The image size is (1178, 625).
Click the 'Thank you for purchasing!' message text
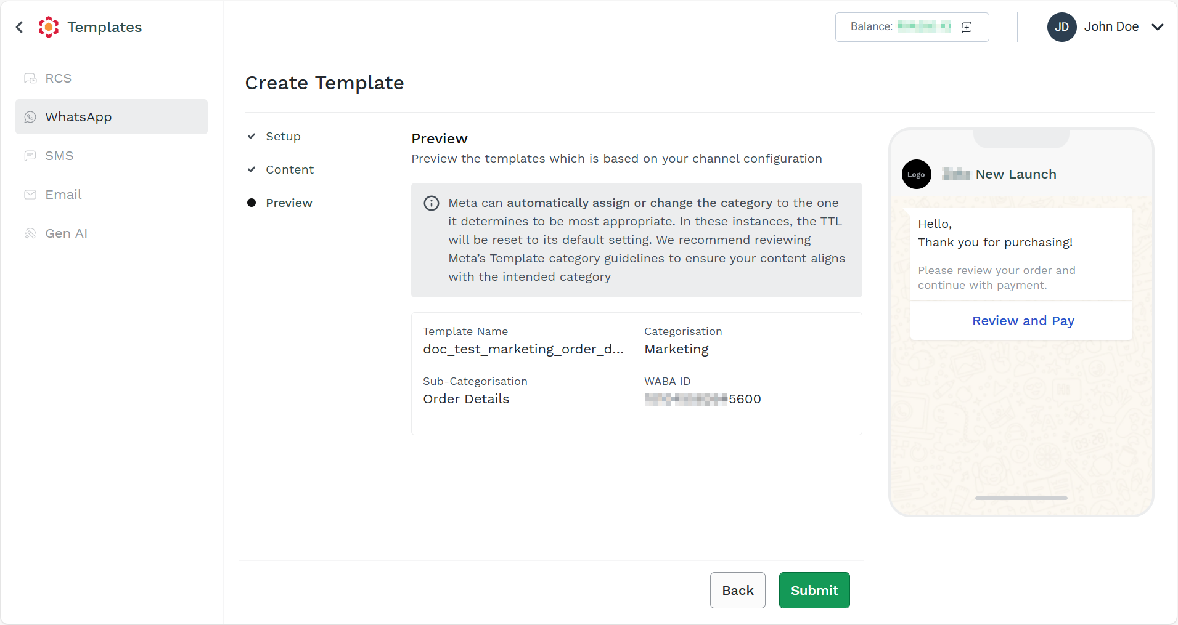coord(996,243)
